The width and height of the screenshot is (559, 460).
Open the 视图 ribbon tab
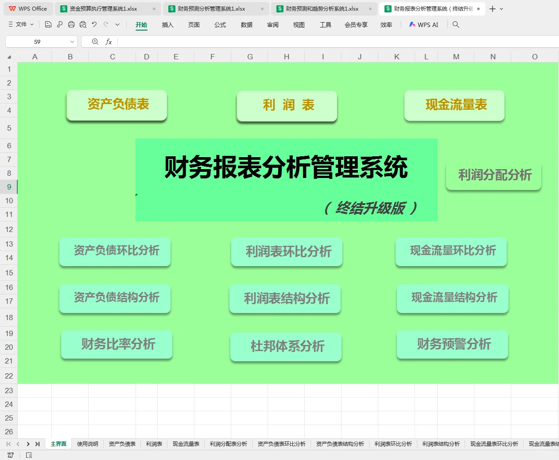point(299,25)
